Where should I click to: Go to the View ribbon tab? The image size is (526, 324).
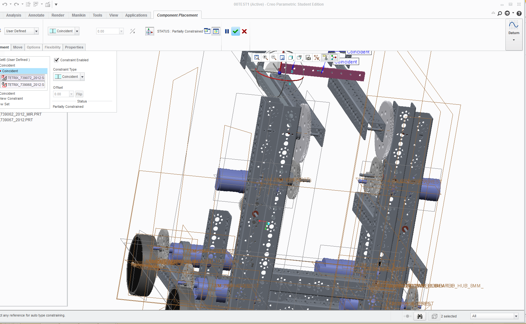114,15
